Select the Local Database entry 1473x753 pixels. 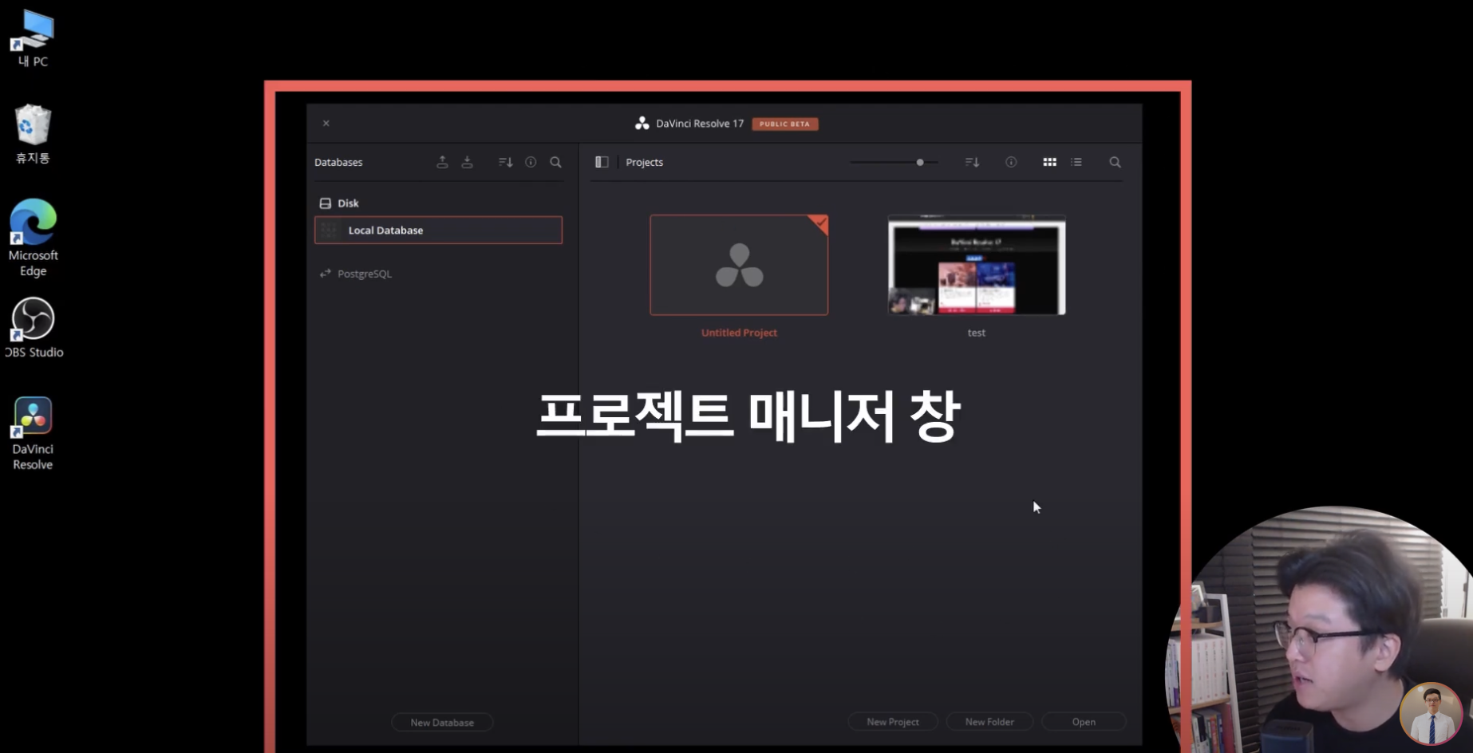tap(438, 230)
